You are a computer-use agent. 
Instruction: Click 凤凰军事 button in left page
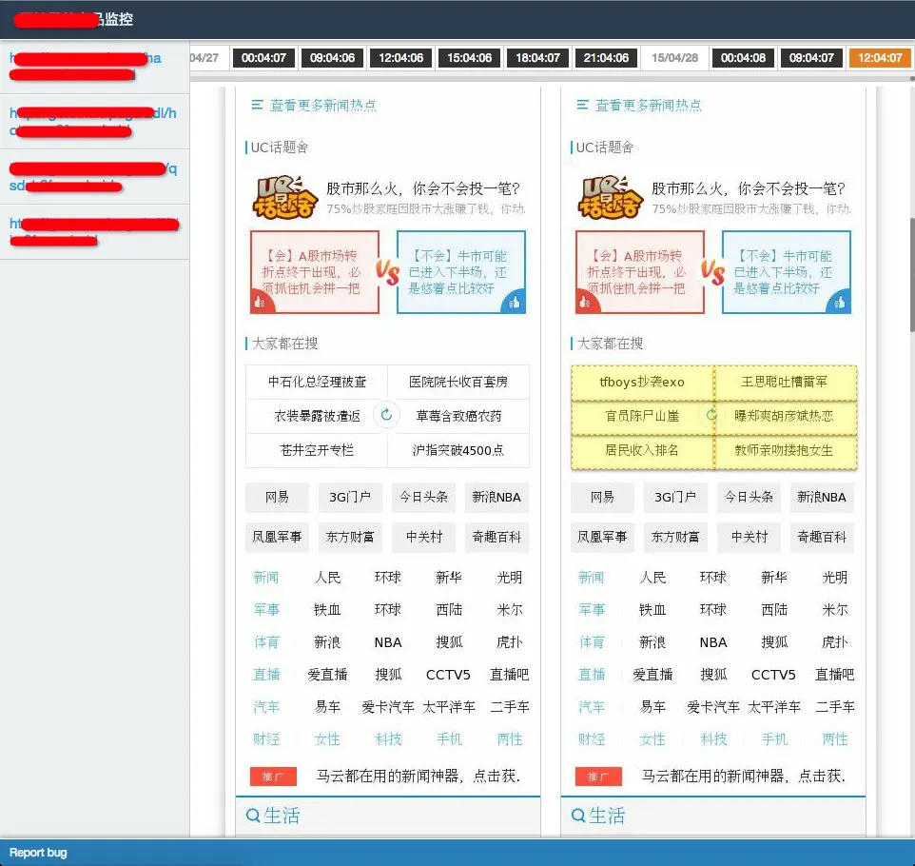277,538
